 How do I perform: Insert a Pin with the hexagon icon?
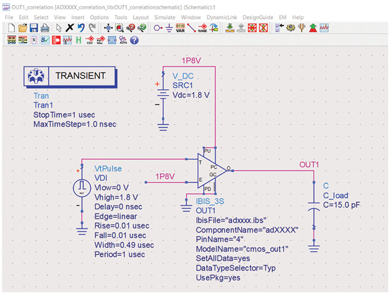[158, 28]
